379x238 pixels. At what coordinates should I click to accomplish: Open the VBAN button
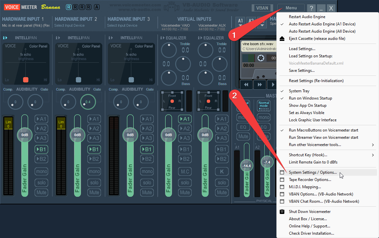[x=262, y=8]
